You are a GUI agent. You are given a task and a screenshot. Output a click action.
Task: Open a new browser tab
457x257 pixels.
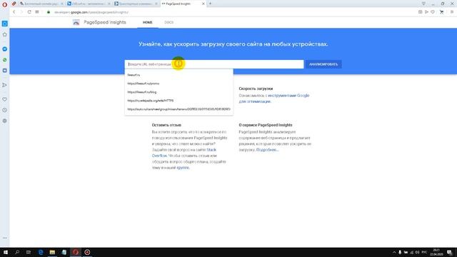point(210,4)
